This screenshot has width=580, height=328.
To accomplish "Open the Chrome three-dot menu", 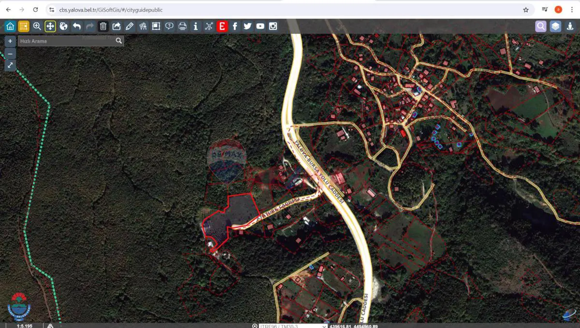I will 572,10.
